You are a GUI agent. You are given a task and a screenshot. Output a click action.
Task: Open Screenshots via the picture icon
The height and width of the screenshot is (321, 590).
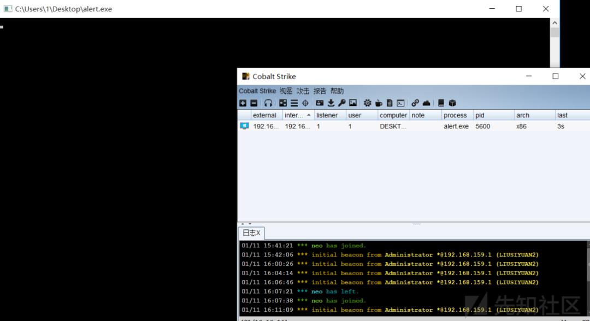pos(352,103)
